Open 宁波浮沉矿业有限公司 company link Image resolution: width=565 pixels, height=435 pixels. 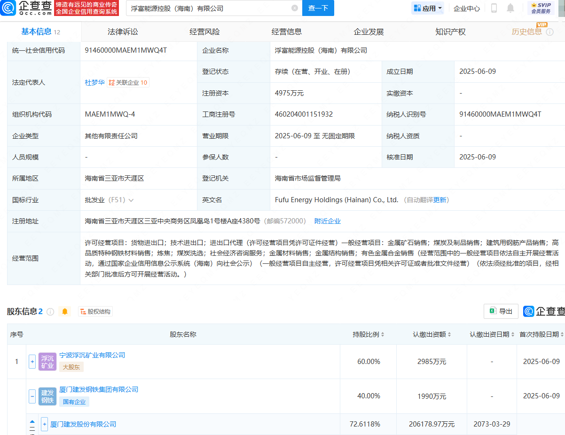click(x=92, y=355)
